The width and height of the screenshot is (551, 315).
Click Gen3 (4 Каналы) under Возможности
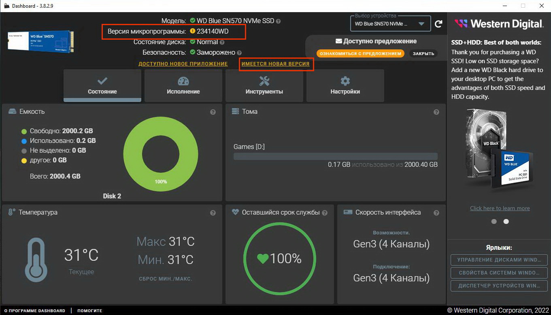click(391, 244)
